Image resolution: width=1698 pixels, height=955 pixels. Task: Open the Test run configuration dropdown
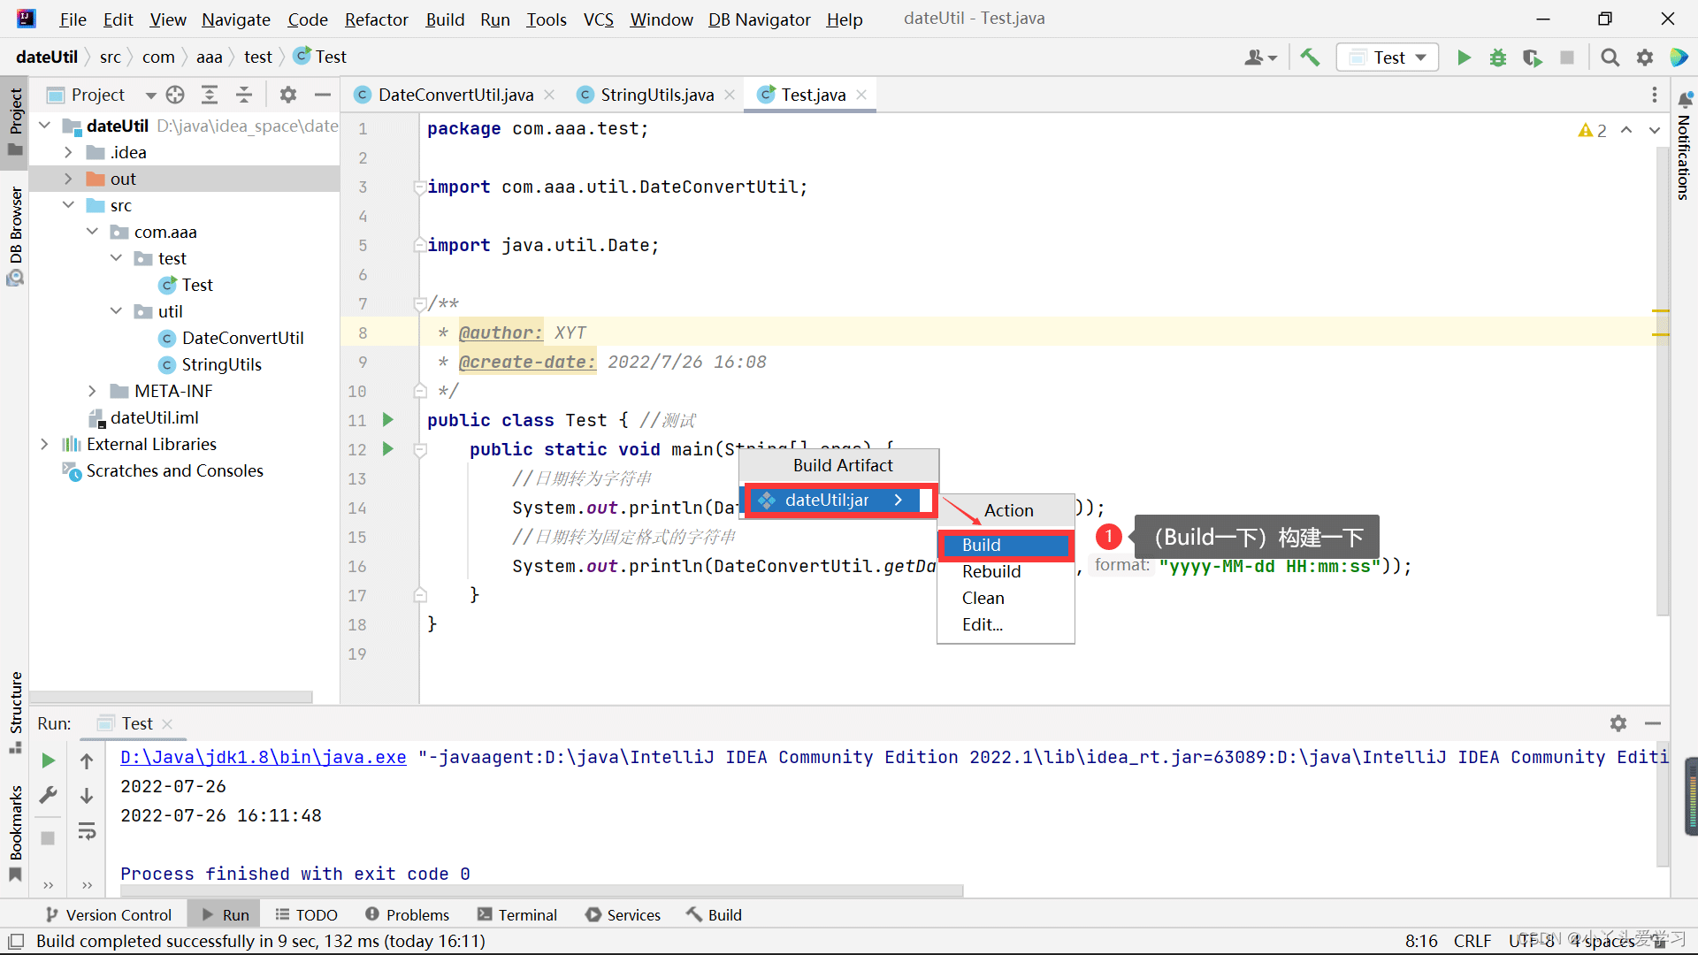tap(1388, 57)
